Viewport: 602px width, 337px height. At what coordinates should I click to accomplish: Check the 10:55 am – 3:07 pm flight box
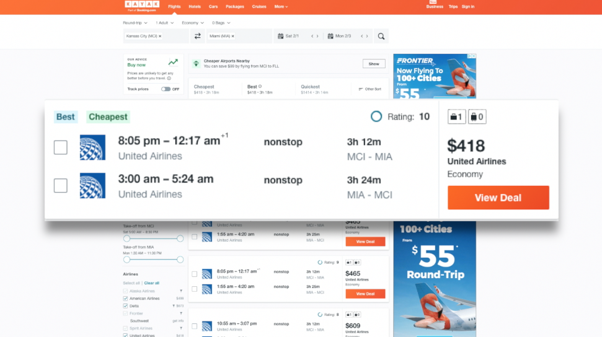click(194, 326)
